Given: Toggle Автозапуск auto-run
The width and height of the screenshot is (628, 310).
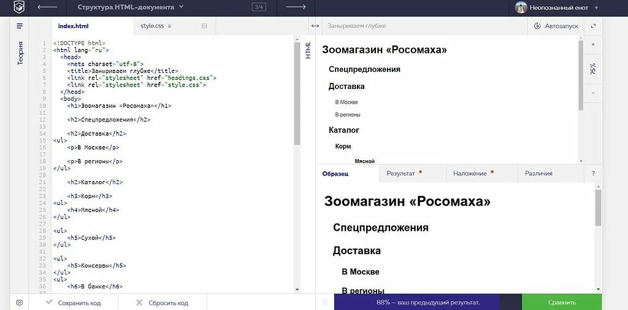Looking at the screenshot, I should pyautogui.click(x=556, y=26).
